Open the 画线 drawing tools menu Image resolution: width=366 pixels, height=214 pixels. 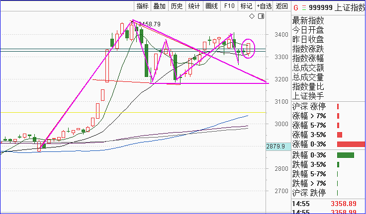(211, 6)
